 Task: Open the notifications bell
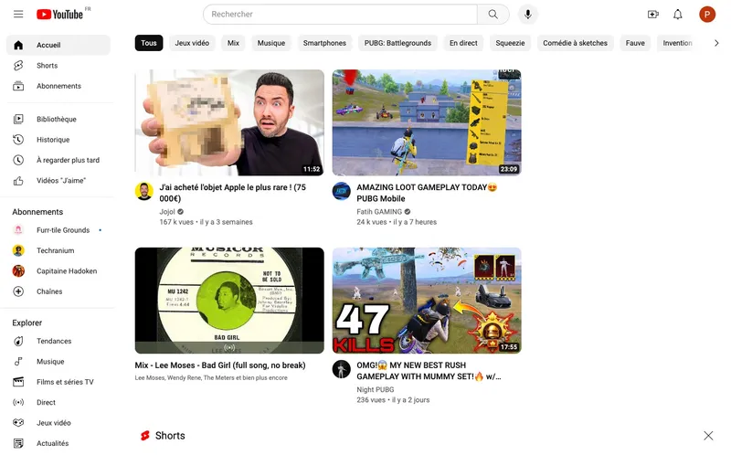(x=678, y=15)
